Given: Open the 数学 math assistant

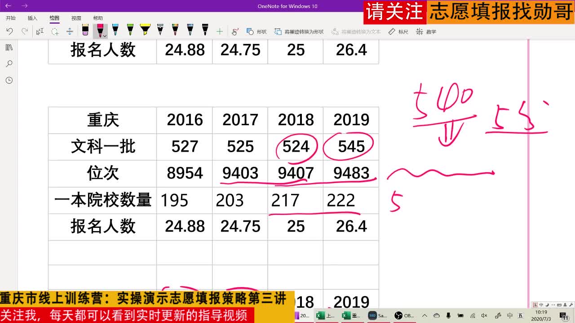Looking at the screenshot, I should 426,31.
